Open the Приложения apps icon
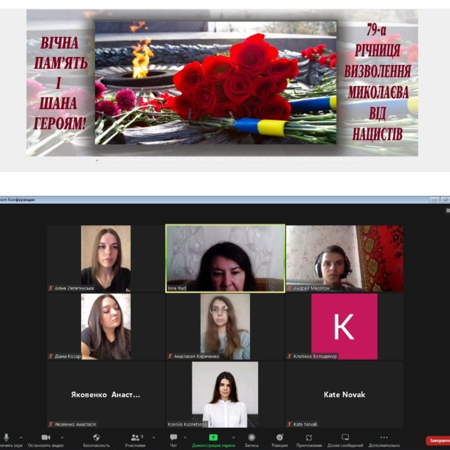The height and width of the screenshot is (450, 450). coord(309,437)
